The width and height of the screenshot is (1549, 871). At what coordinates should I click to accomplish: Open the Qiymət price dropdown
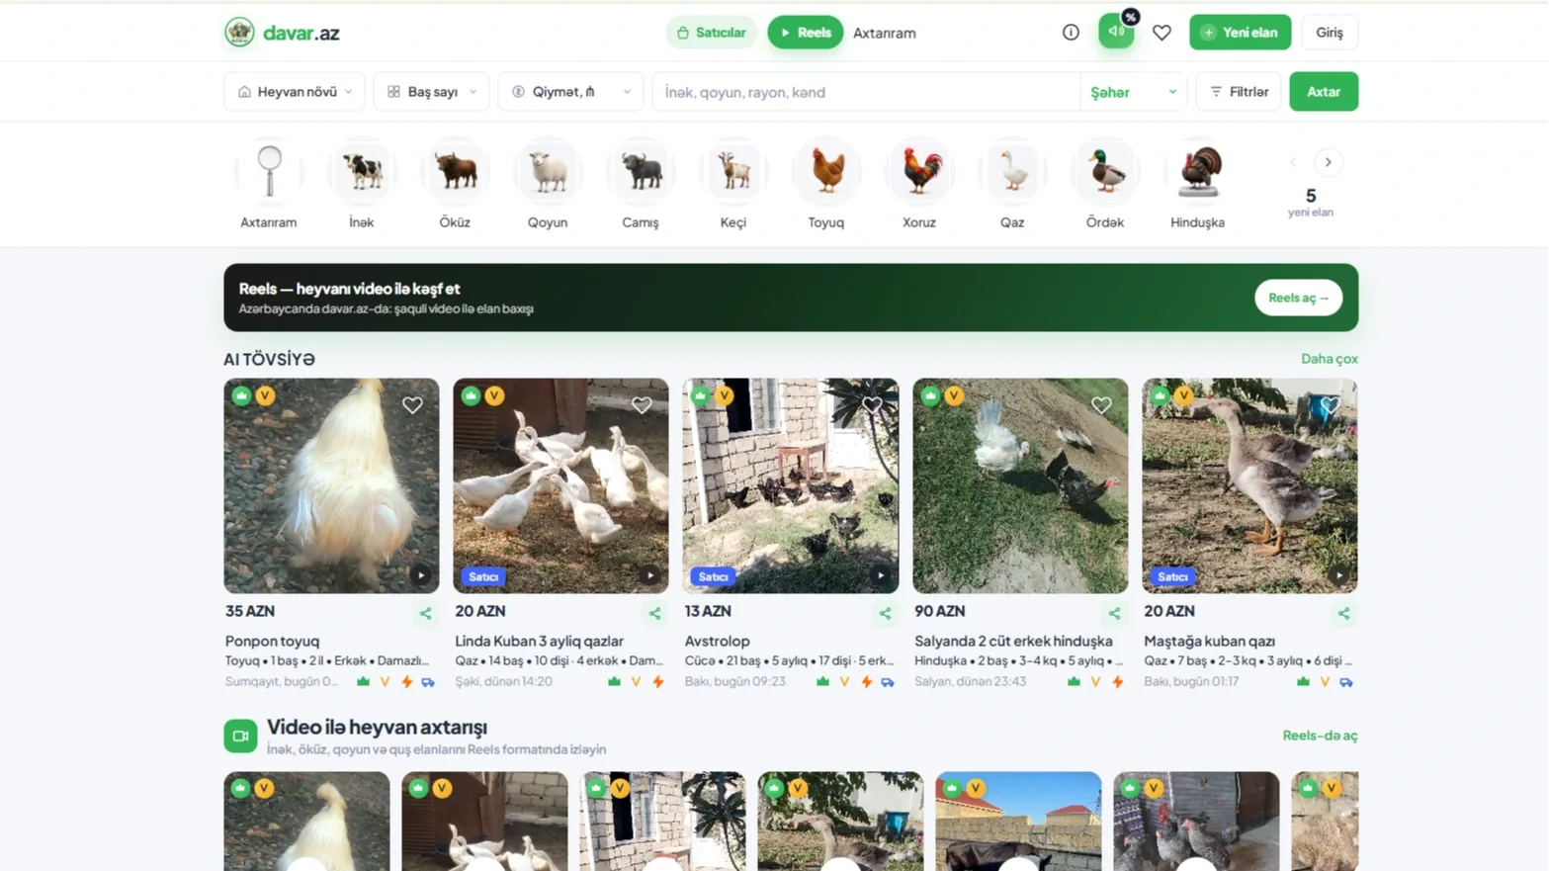pyautogui.click(x=571, y=92)
